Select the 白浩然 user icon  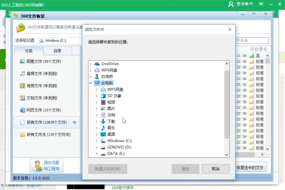coord(97,76)
